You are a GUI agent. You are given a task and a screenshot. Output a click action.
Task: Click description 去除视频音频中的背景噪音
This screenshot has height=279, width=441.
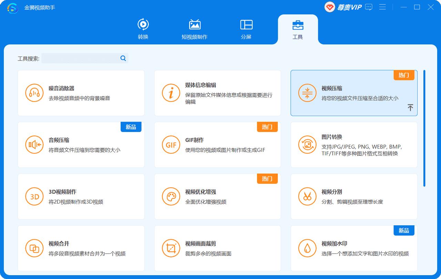pyautogui.click(x=79, y=98)
